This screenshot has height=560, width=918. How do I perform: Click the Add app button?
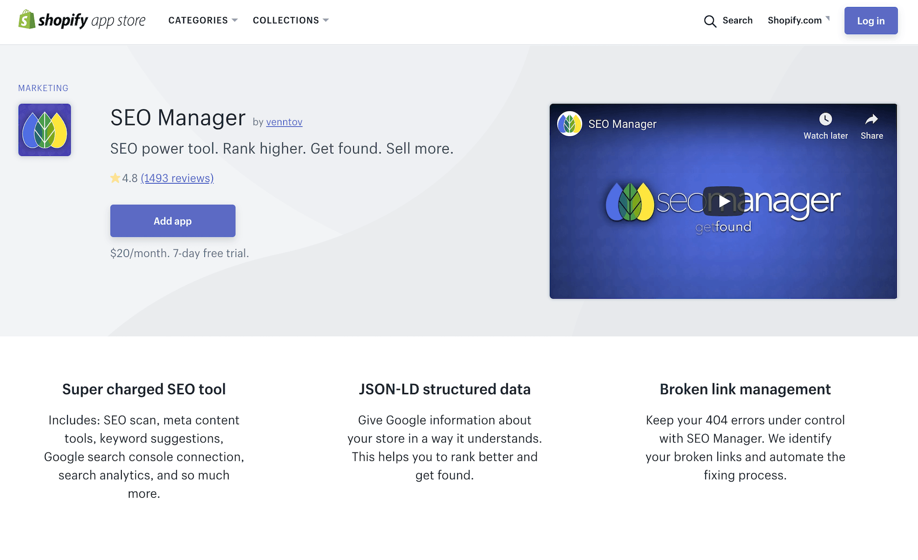click(173, 220)
